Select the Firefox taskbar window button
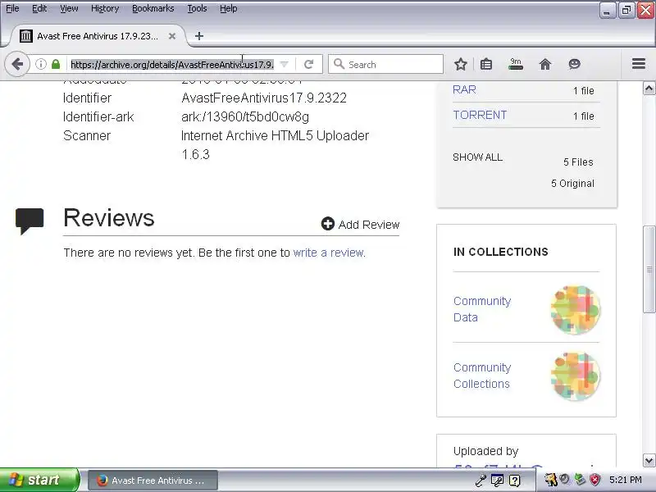Image resolution: width=656 pixels, height=492 pixels. pos(153,481)
